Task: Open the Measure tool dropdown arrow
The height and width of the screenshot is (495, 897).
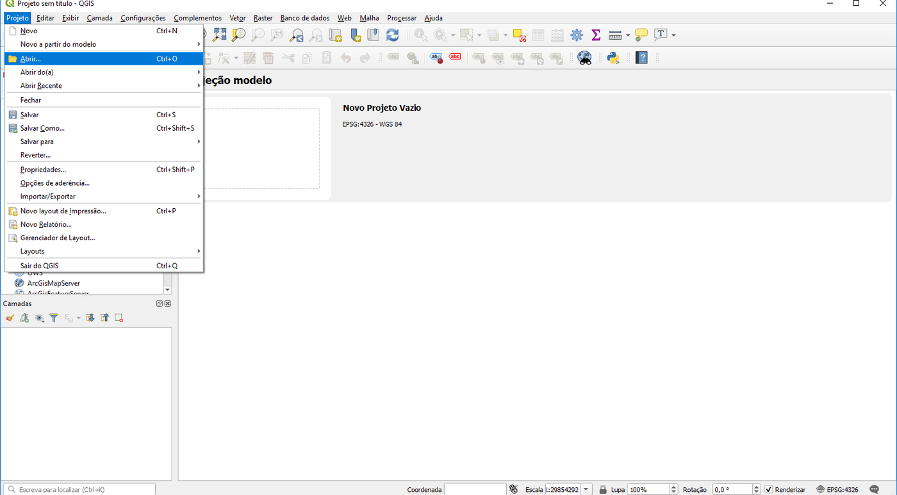Action: click(x=628, y=35)
